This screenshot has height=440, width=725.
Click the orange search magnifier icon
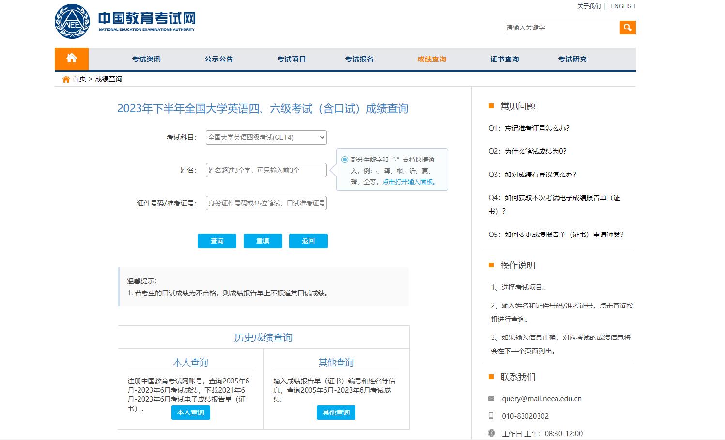click(627, 28)
